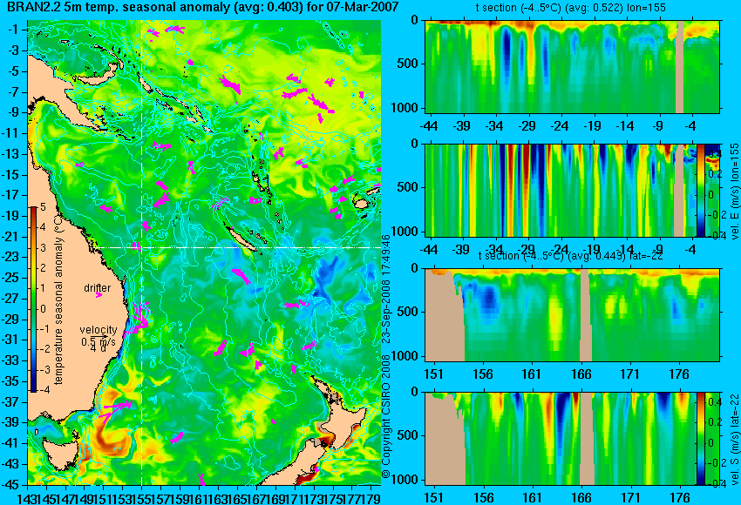Viewport: 741px width, 505px height.
Task: Click Tasmania on the map
Action: [60, 454]
